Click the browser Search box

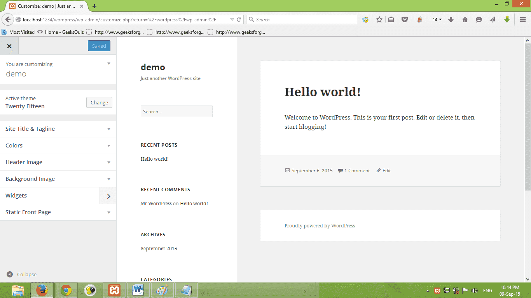[x=302, y=19]
